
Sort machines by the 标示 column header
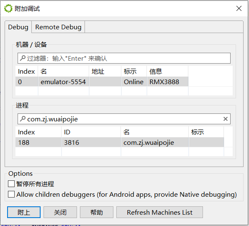(x=134, y=71)
